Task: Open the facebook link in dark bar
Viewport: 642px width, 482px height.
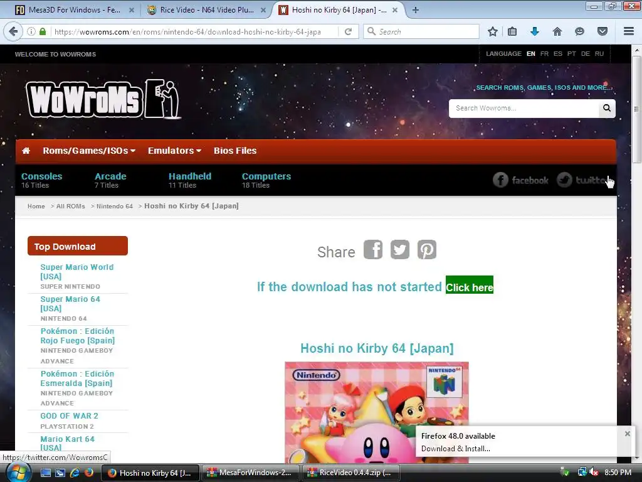Action: (520, 180)
